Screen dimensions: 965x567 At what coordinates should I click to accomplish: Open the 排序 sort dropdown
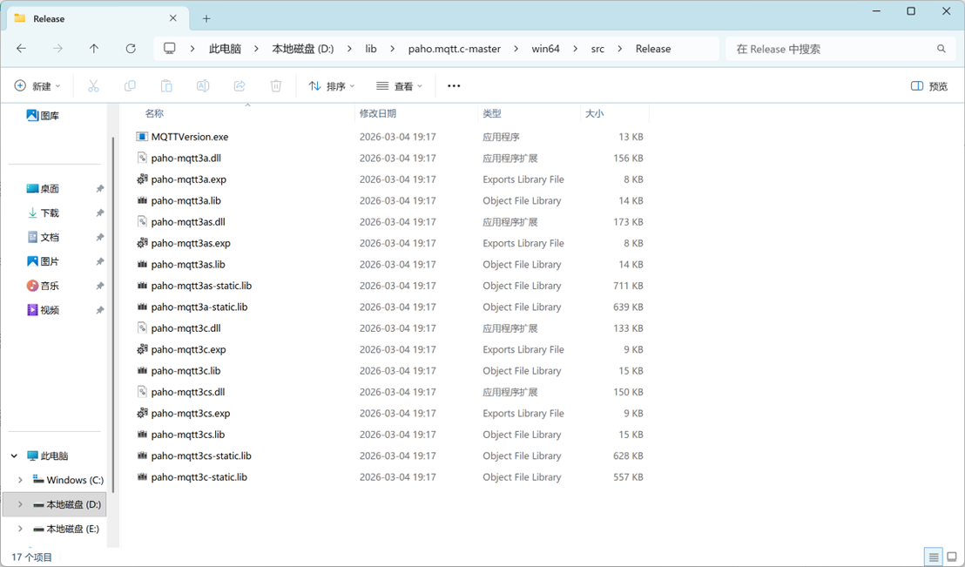click(x=332, y=86)
